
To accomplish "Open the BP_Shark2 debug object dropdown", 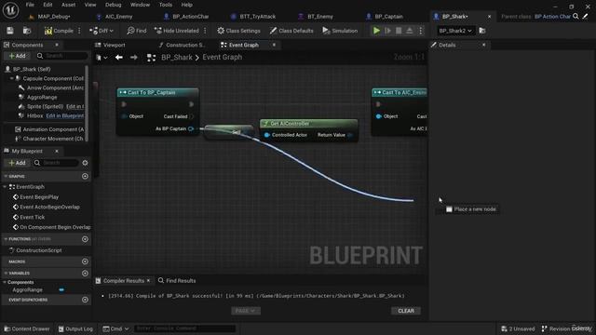I will pyautogui.click(x=455, y=31).
